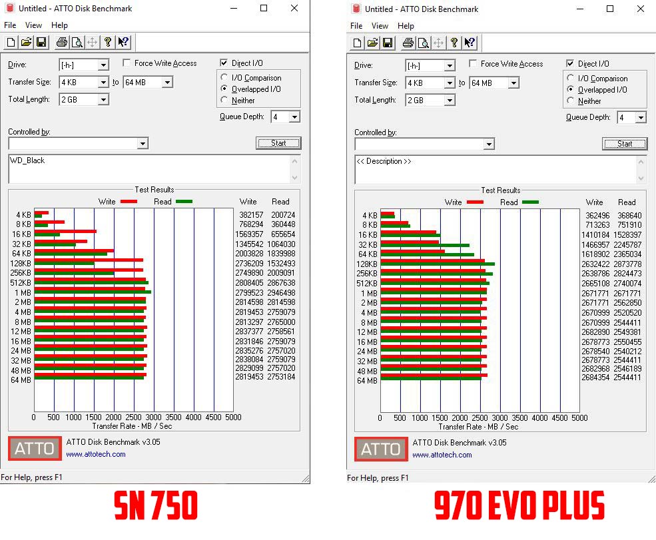The height and width of the screenshot is (540, 656).
Task: Open Queue Depth dropdown in SN 750 window
Action: coord(294,117)
